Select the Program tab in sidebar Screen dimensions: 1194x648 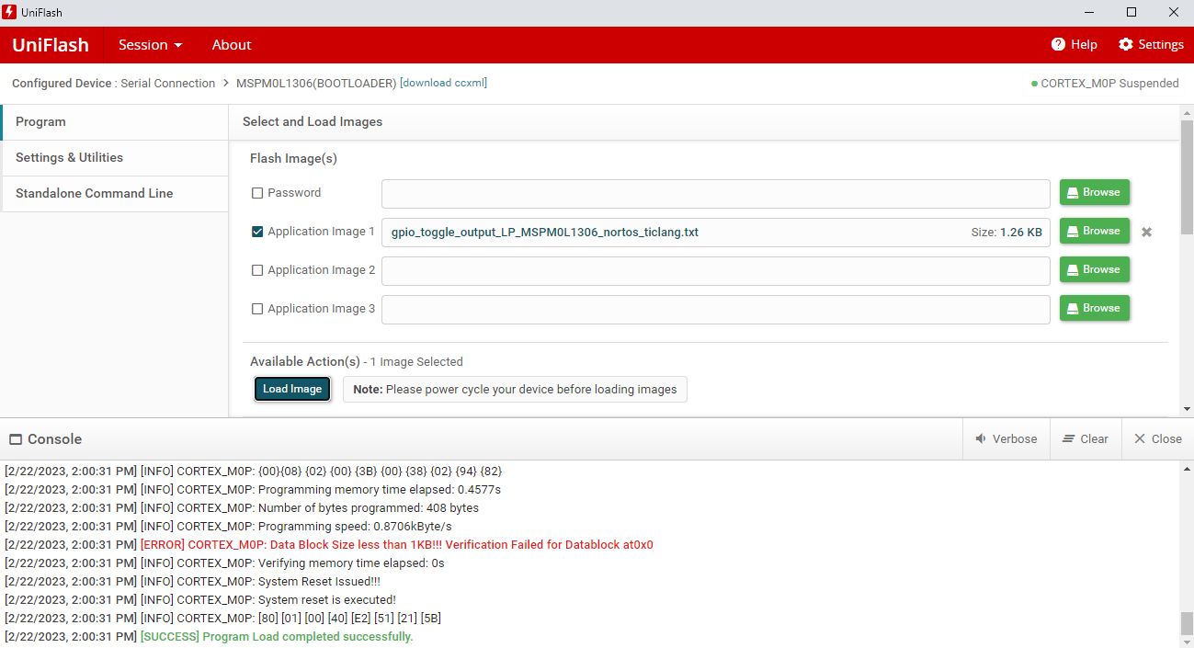(x=115, y=122)
